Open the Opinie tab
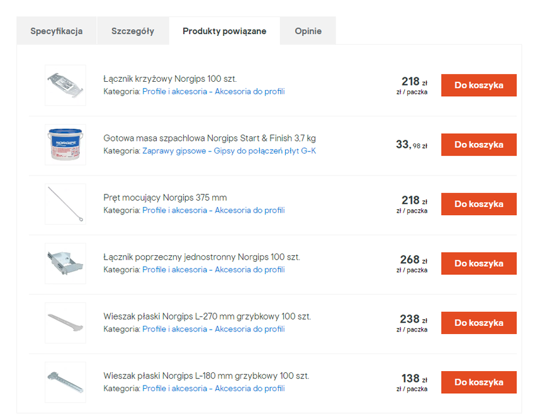 [x=308, y=31]
